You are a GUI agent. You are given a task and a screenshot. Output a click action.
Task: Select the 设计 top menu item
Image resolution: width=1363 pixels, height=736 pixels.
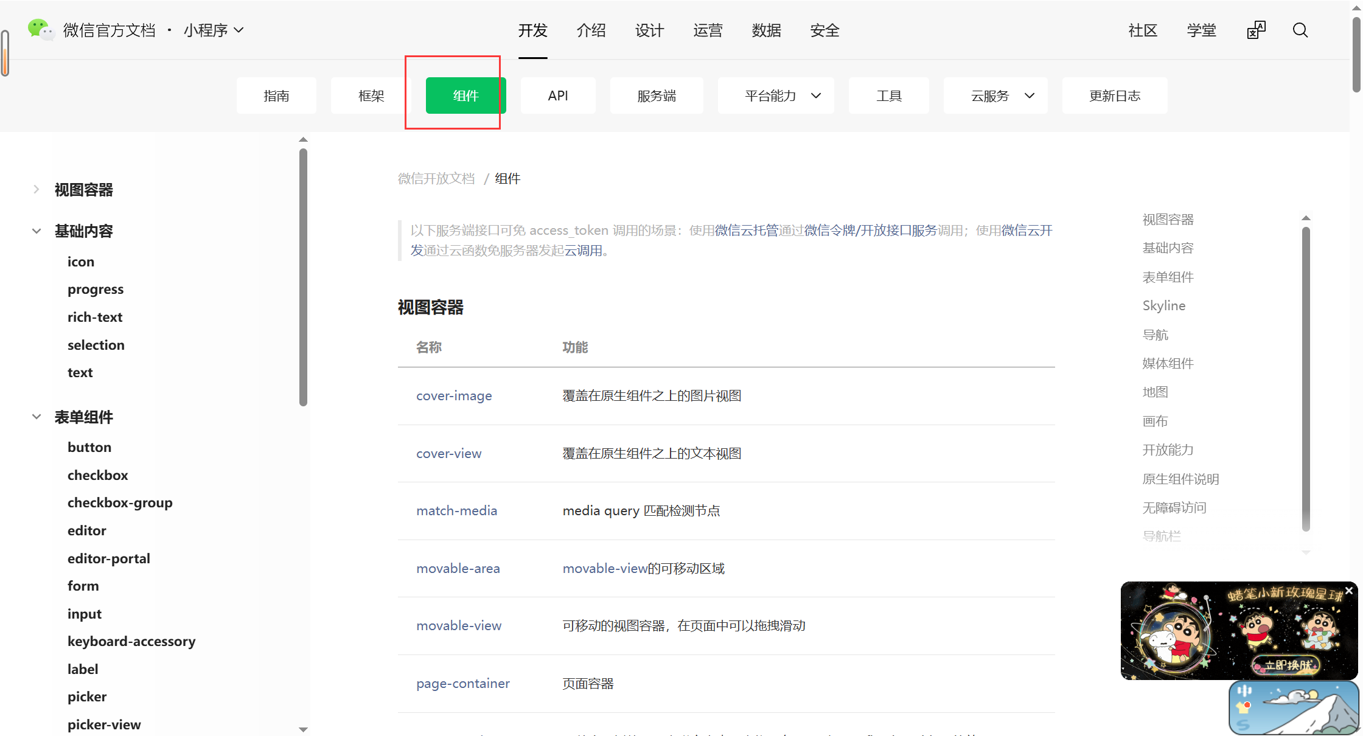649,30
